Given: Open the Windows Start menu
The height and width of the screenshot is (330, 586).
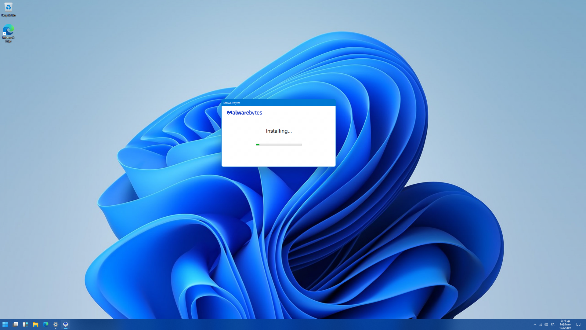Looking at the screenshot, I should click(x=5, y=324).
